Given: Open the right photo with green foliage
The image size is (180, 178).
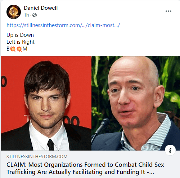Looking at the screenshot, I should point(136,103).
